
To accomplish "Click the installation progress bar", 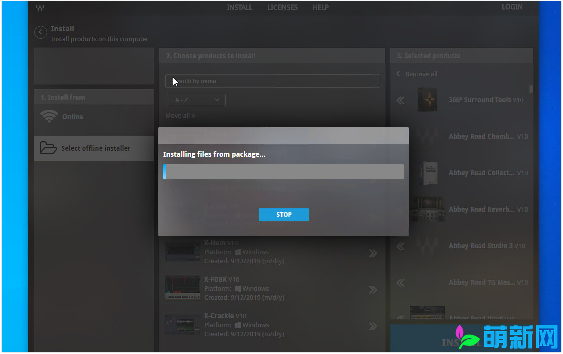I will [284, 172].
